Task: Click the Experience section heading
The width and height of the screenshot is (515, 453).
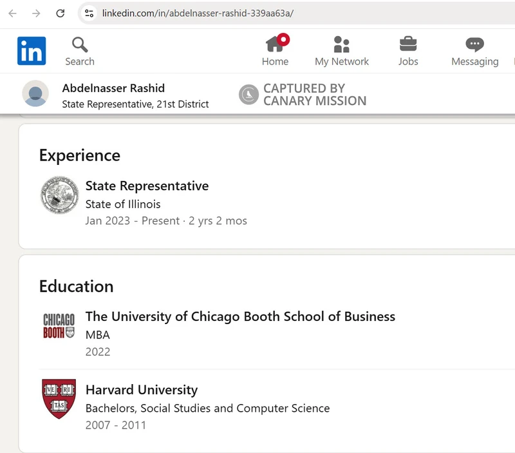Action: tap(80, 155)
